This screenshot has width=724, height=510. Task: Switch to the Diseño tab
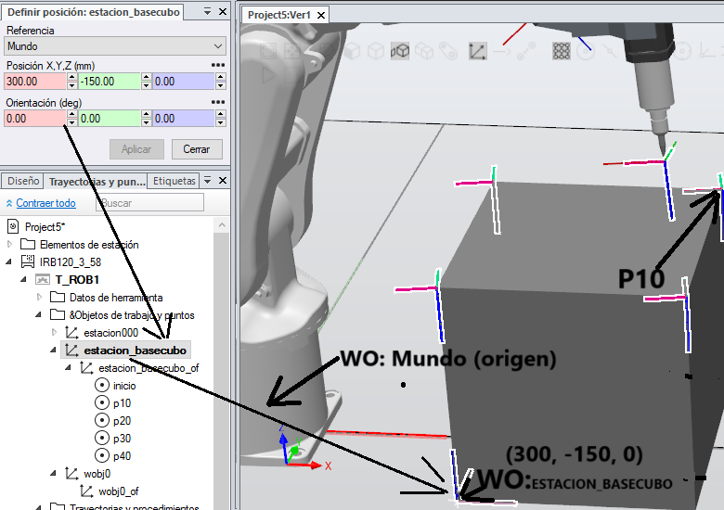click(x=22, y=181)
